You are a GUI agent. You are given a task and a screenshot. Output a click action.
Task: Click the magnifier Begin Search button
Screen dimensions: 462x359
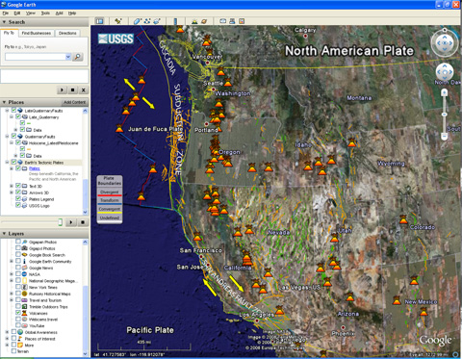tap(77, 57)
